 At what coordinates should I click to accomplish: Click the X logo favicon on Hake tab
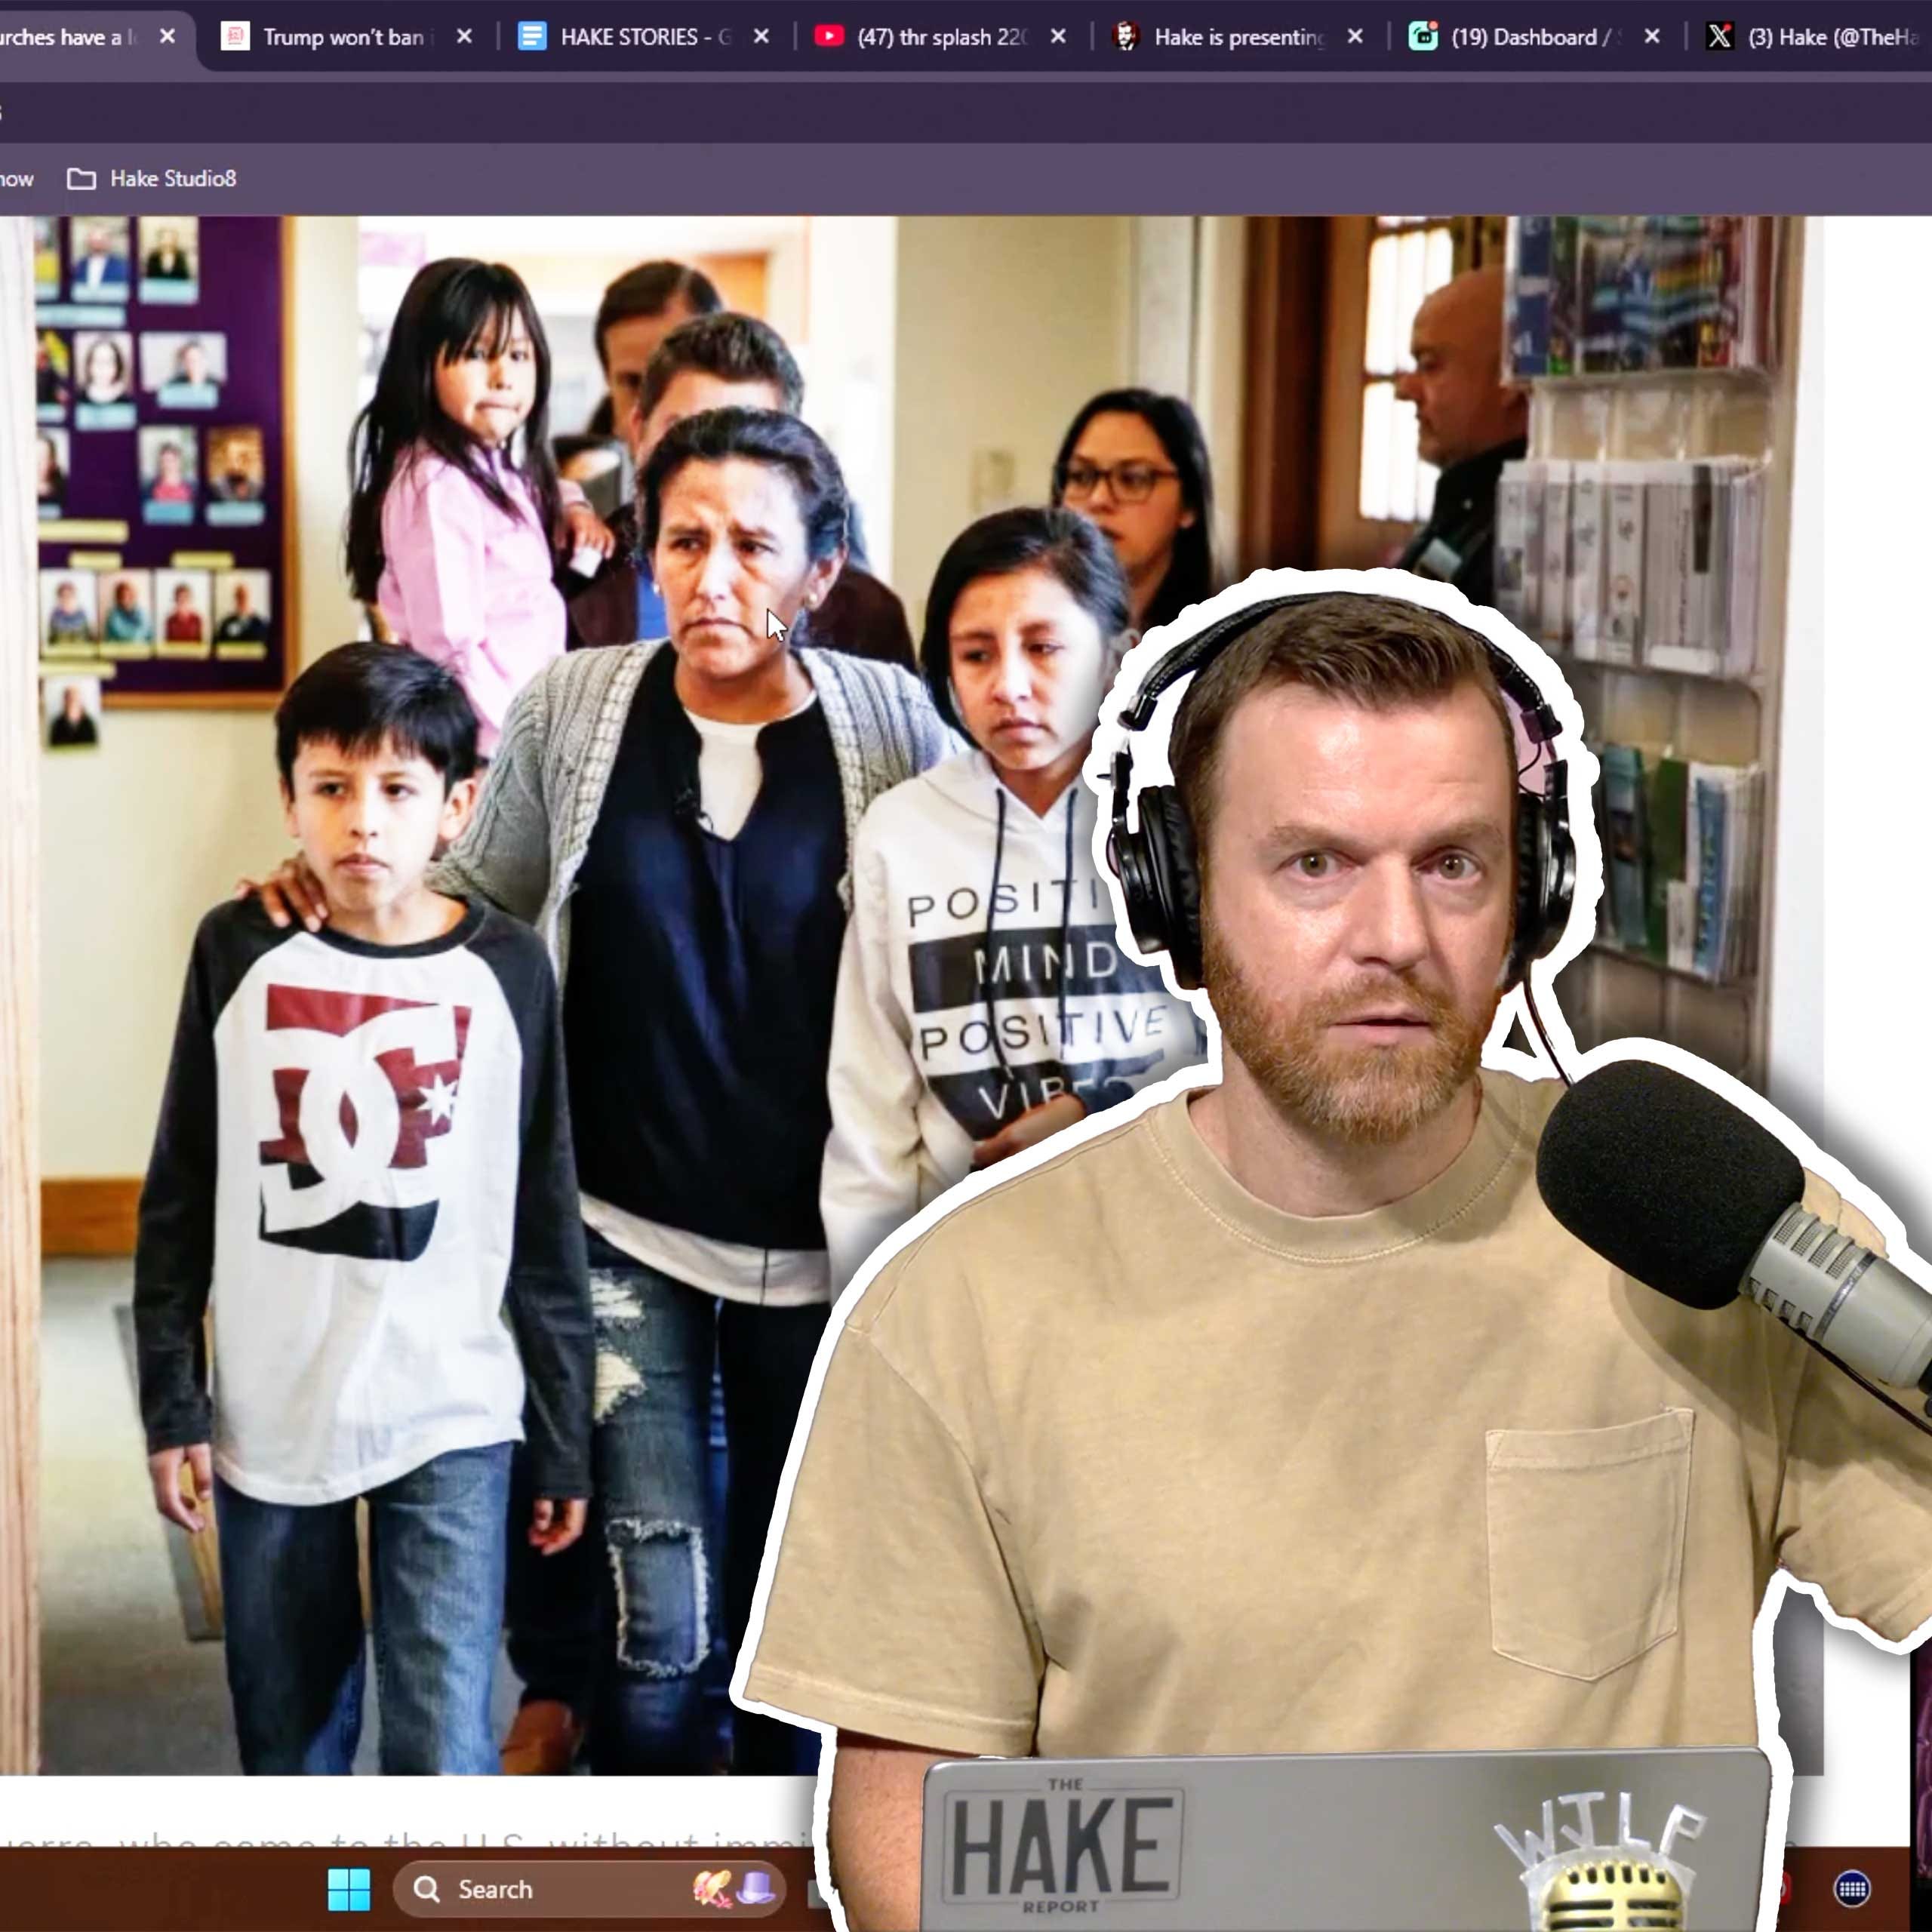point(1719,37)
